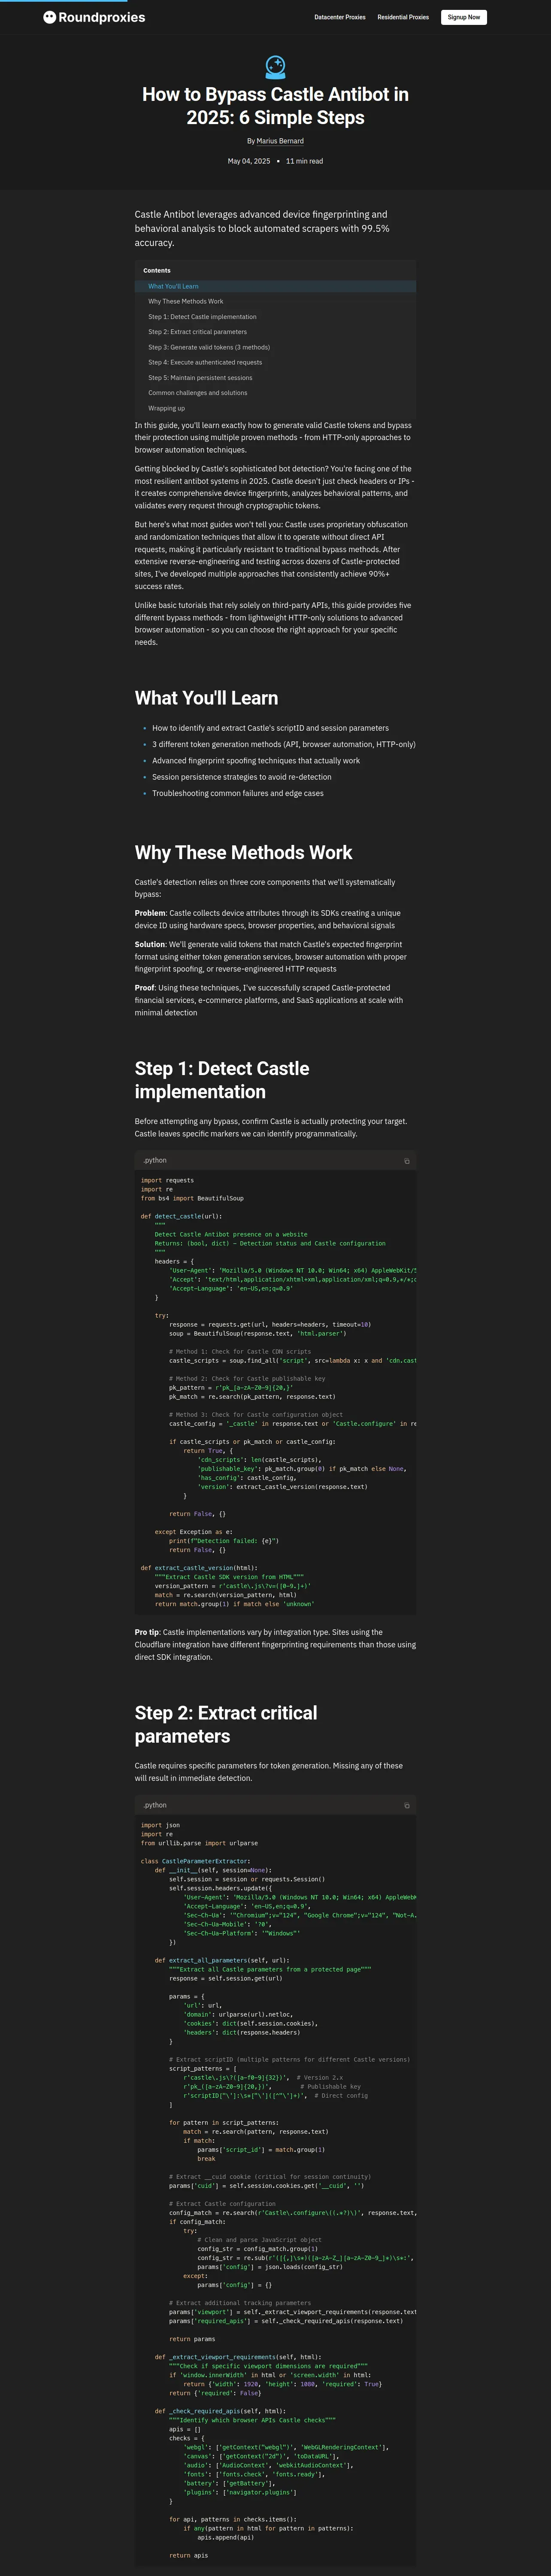Go to Step 1: Detect Castle implementation
The width and height of the screenshot is (551, 2576).
(x=202, y=317)
